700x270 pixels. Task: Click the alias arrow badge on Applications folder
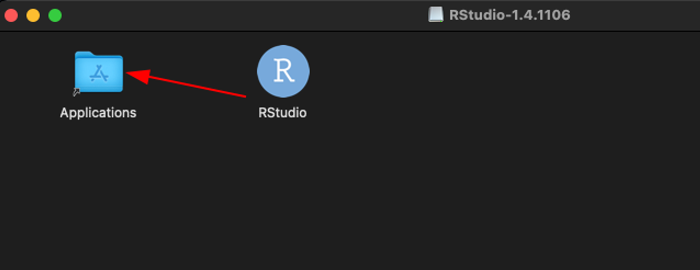coord(77,92)
